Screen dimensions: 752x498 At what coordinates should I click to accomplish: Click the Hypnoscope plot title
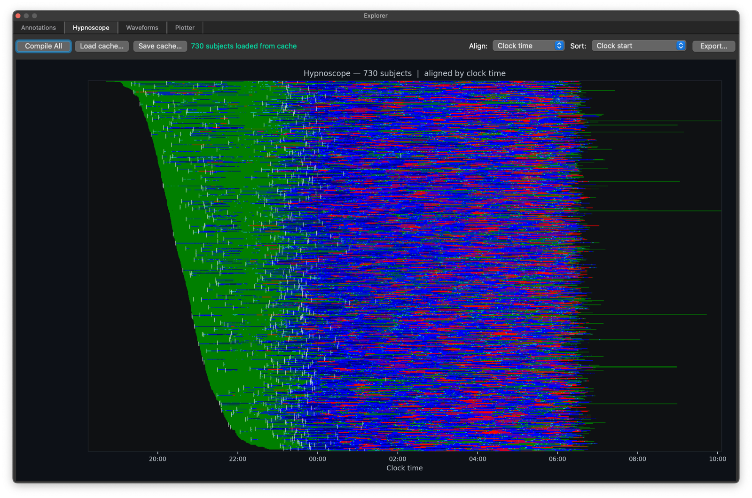tap(405, 73)
